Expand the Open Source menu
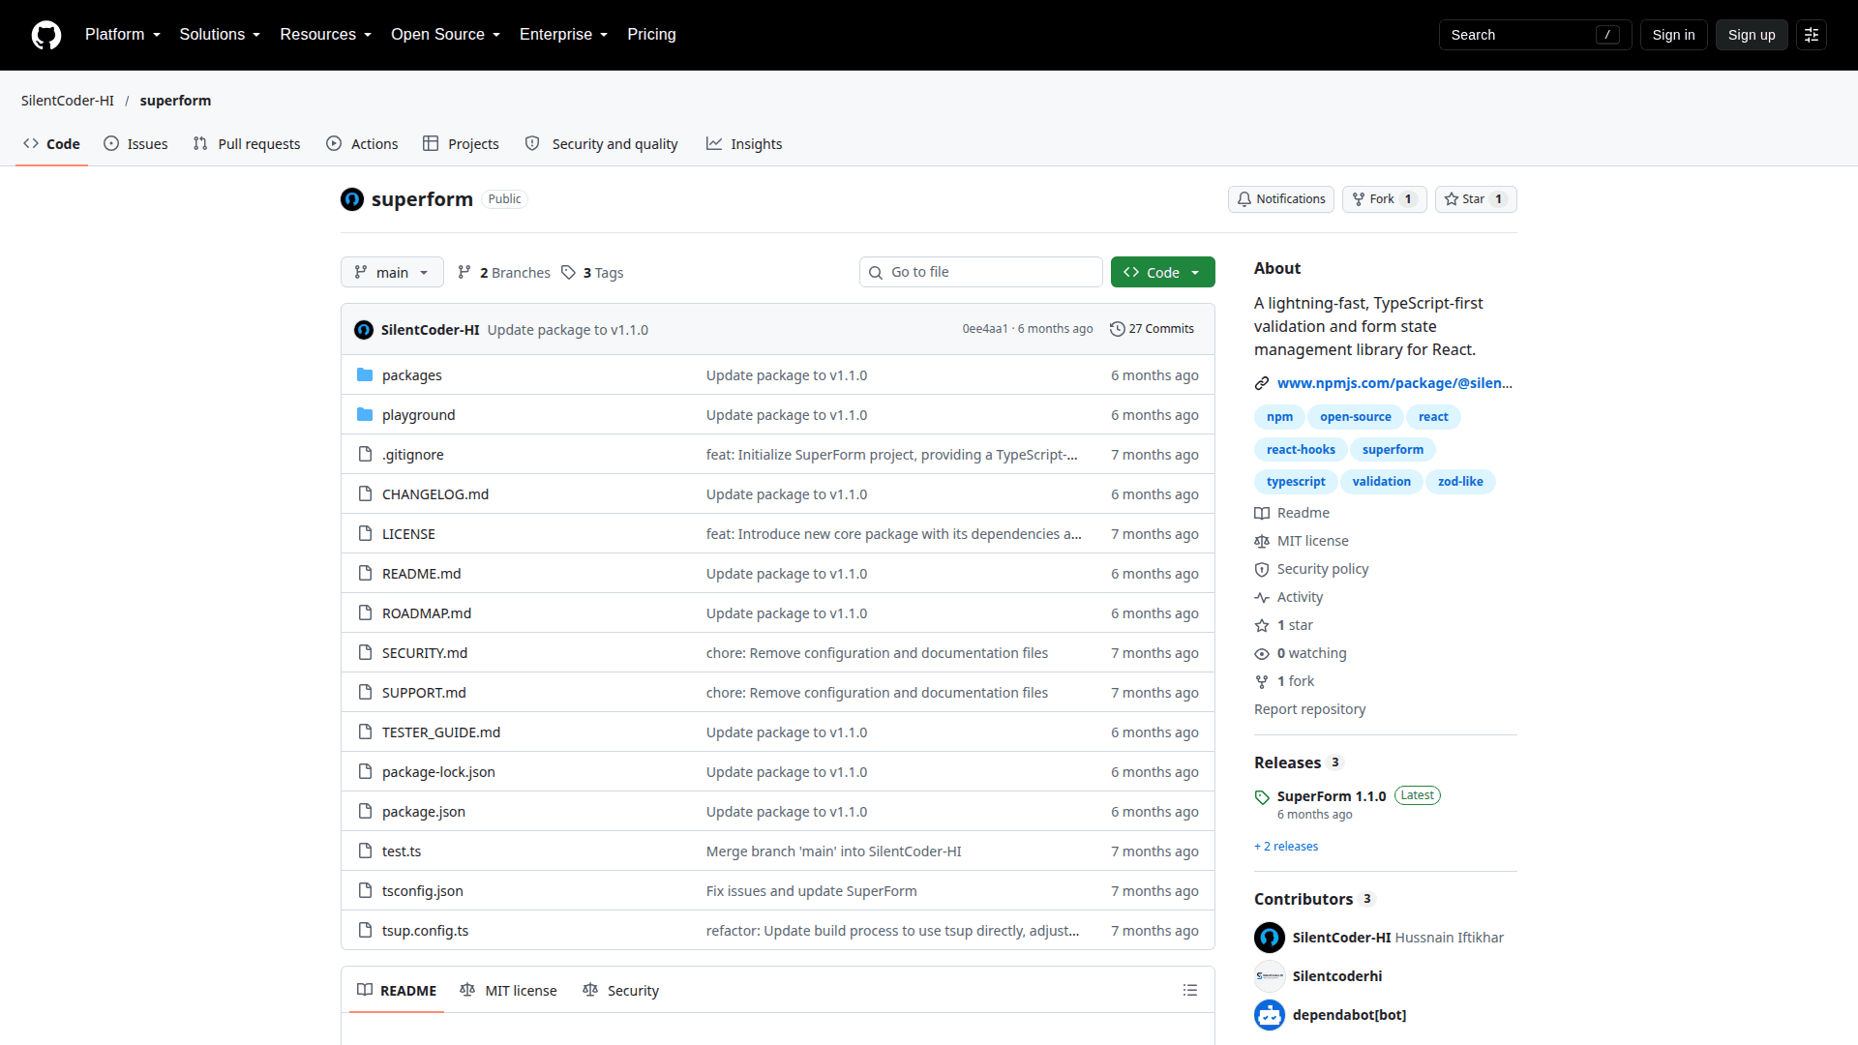Screen dimensions: 1858x1045 [445, 35]
